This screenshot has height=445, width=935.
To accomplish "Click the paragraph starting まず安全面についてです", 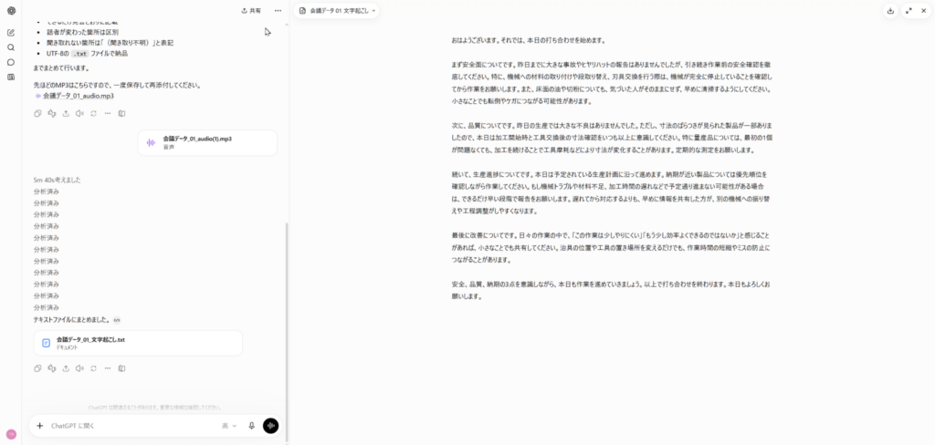I will click(613, 82).
